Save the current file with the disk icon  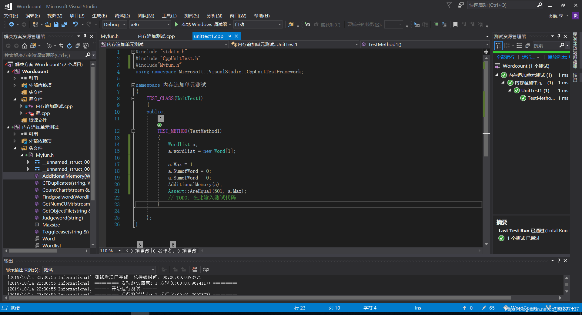[56, 24]
